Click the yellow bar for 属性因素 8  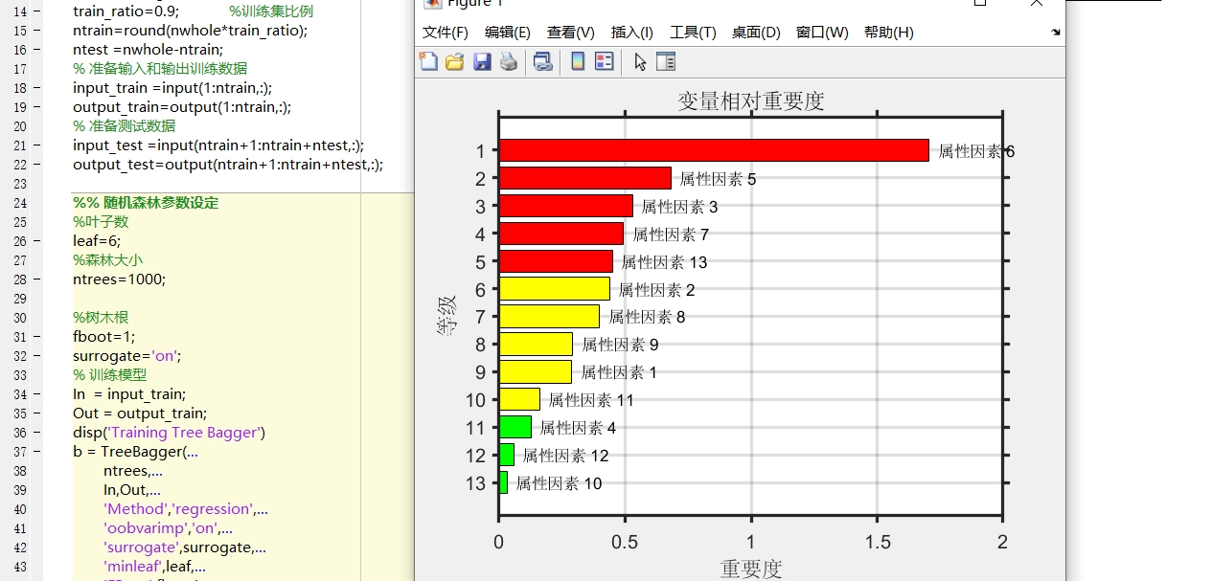coord(549,317)
